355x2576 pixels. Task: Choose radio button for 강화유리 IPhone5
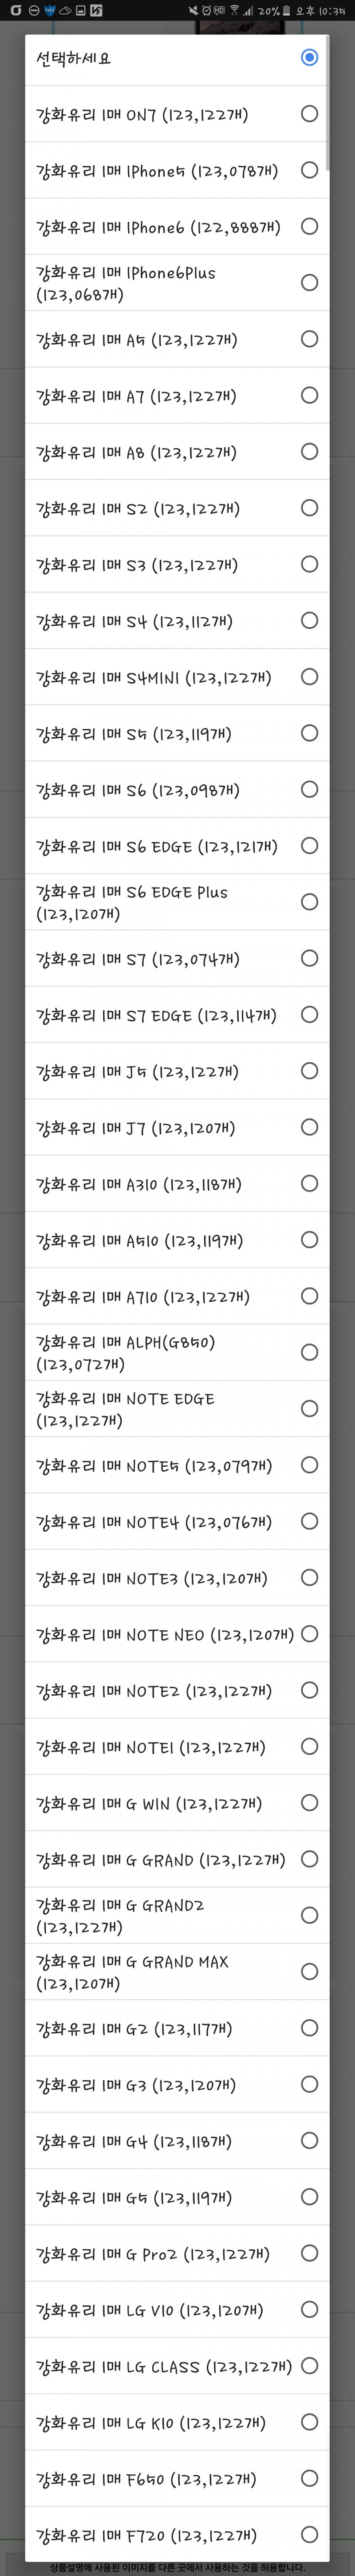point(309,170)
